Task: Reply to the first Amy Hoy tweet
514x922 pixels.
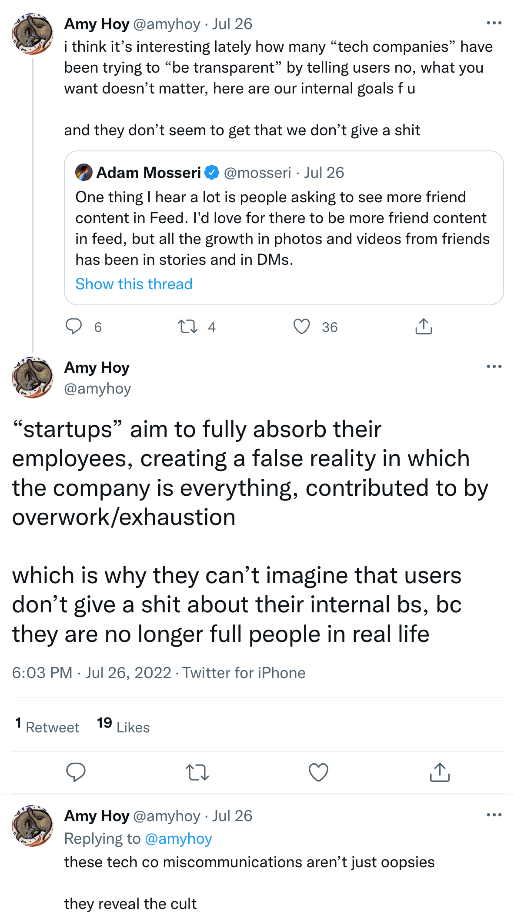Action: 73,326
